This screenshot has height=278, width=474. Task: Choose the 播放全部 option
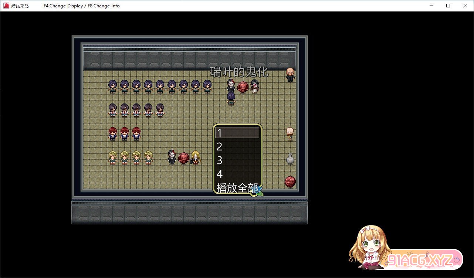[x=237, y=188]
